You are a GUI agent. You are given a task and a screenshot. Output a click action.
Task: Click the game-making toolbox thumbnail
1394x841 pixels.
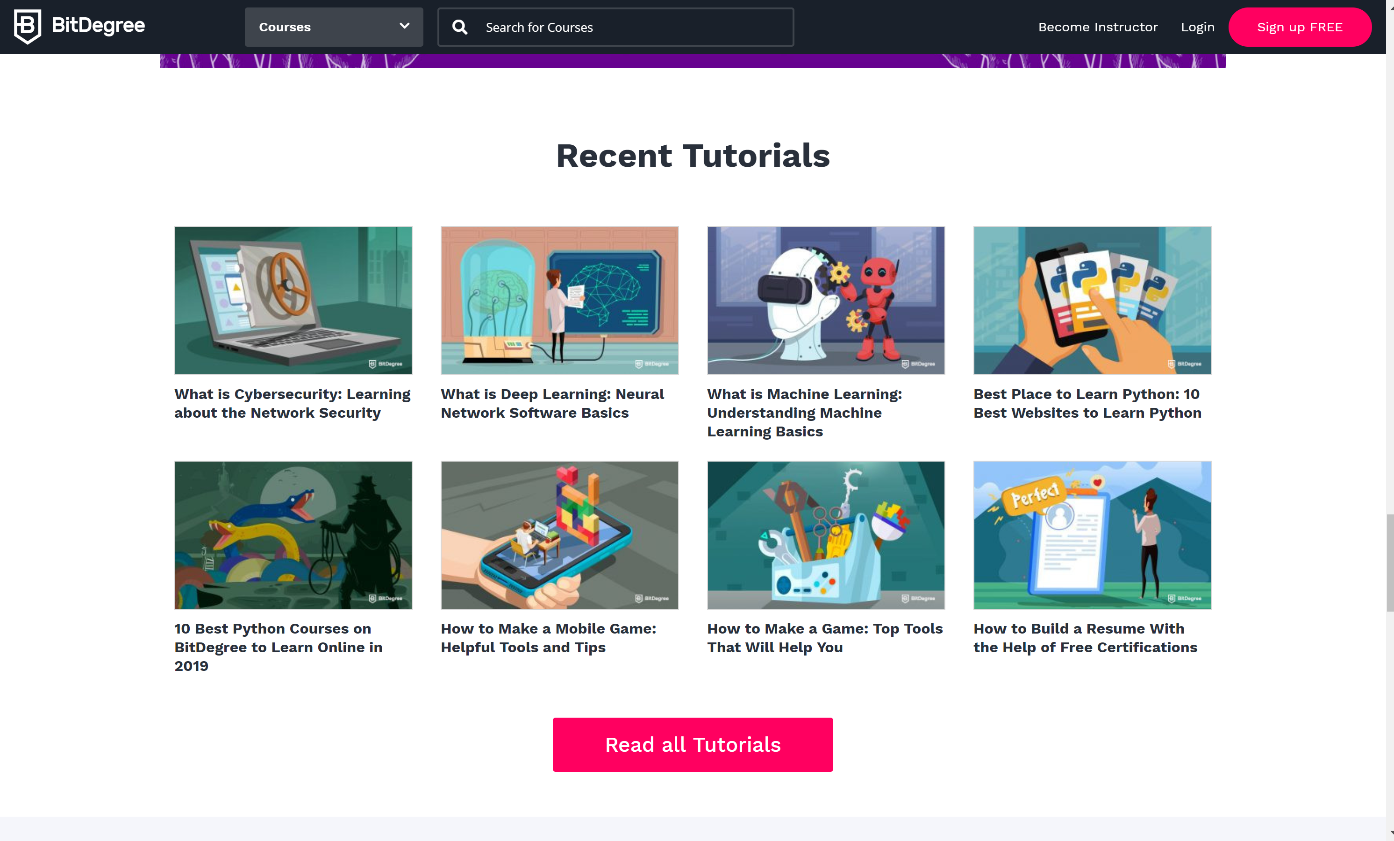pyautogui.click(x=825, y=535)
